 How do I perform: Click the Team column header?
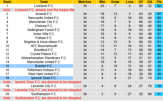click(44, 2)
